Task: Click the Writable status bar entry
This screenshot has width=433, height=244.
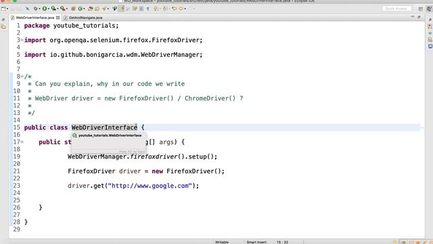Action: [x=222, y=242]
